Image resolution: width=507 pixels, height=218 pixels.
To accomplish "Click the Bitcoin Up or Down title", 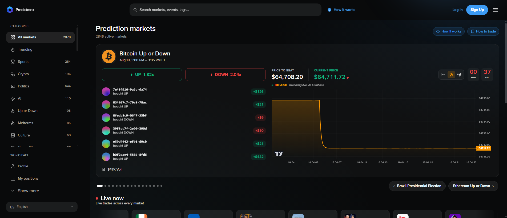I will [x=145, y=54].
